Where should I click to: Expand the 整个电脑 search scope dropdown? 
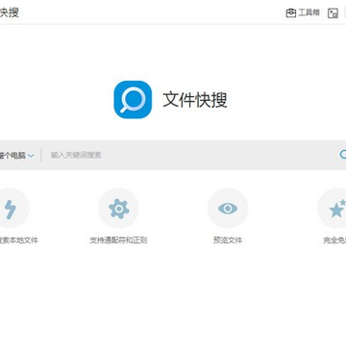point(16,156)
